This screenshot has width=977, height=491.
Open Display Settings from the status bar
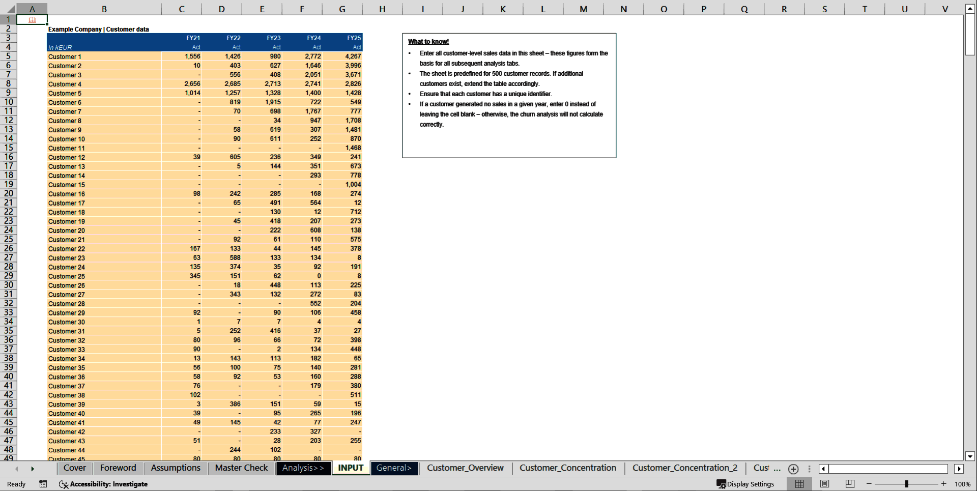tap(746, 484)
